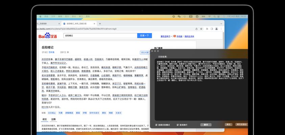The height and width of the screenshot is (135, 285).
Task: Click the 辞赋精选 tag
Action: [69, 113]
